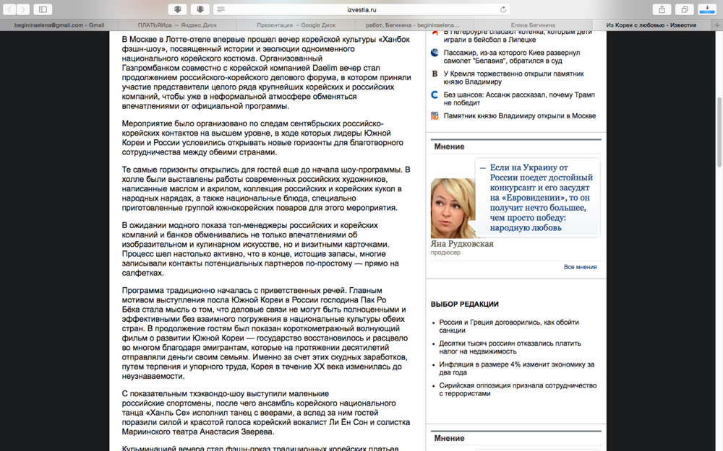Go back with Safari's back arrow
Viewport: 723px width, 451px height.
(9, 9)
